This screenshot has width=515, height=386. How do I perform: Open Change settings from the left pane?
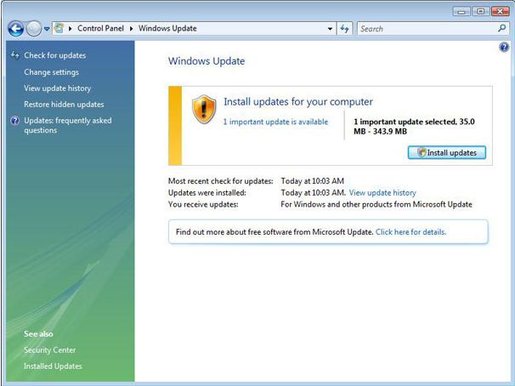tap(51, 72)
